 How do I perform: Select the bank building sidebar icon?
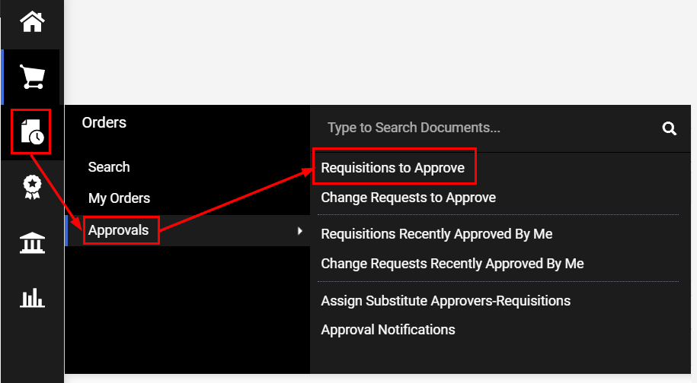[x=32, y=242]
